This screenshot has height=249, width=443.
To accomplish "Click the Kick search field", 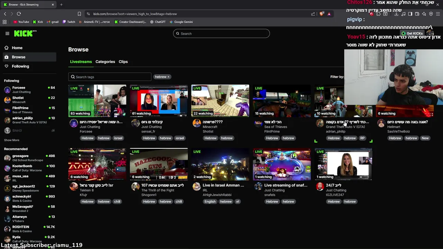I will pyautogui.click(x=221, y=34).
